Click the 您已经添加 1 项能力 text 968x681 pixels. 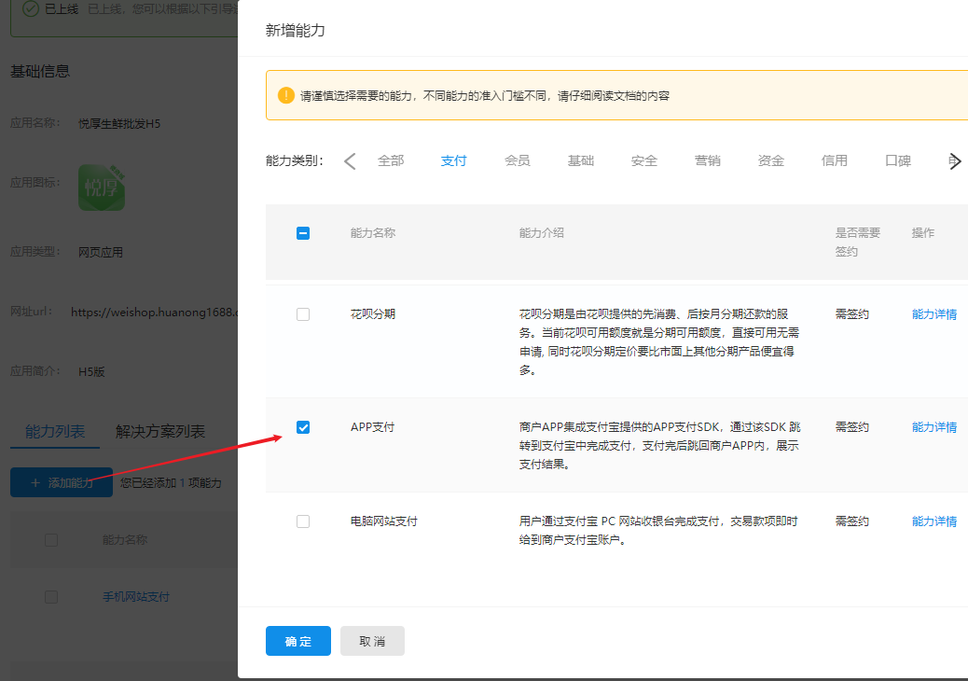[171, 483]
